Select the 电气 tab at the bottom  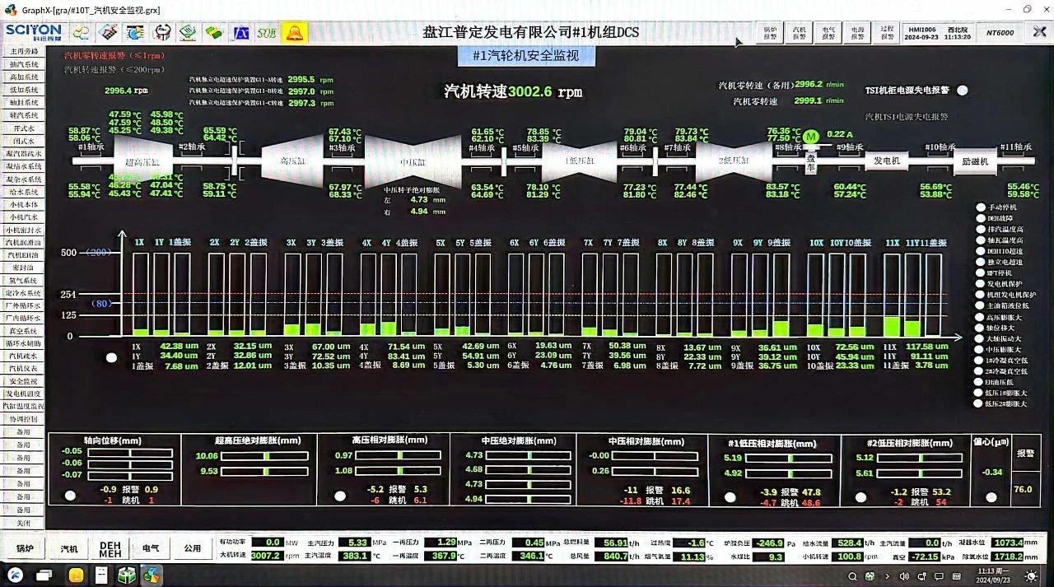pos(151,547)
